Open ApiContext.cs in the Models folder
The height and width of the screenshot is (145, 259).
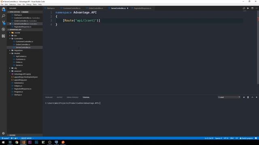21,56
